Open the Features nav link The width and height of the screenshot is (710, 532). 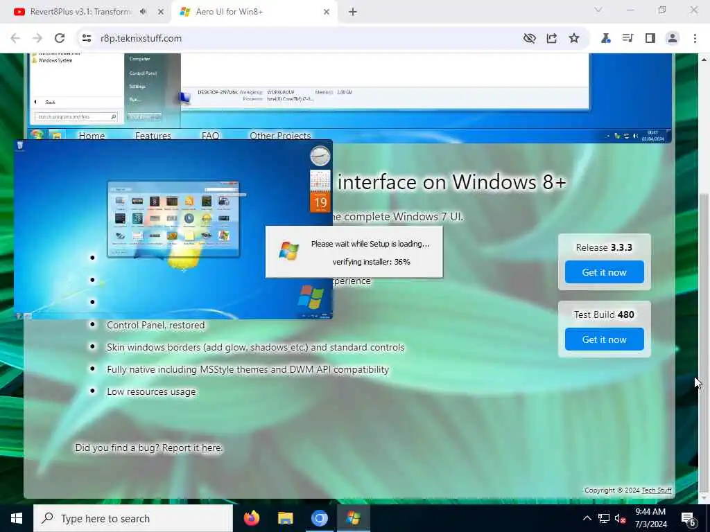(x=153, y=136)
